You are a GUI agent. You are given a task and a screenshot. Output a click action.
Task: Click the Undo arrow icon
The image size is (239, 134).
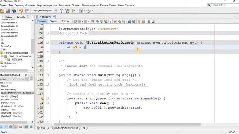pyautogui.click(x=21, y=10)
